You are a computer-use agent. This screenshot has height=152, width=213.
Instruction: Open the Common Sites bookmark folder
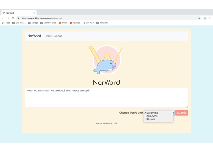click(x=48, y=23)
